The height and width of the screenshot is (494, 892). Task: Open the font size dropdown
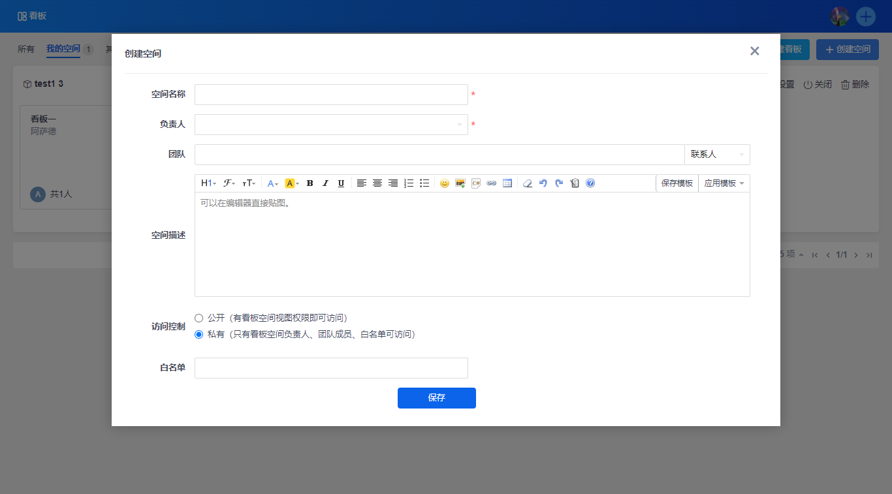(x=249, y=183)
